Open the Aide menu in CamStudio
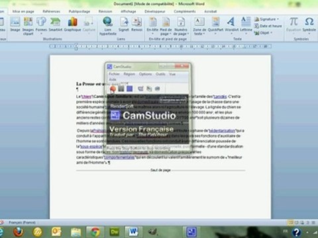The height and width of the screenshot is (238, 318). 113,79
